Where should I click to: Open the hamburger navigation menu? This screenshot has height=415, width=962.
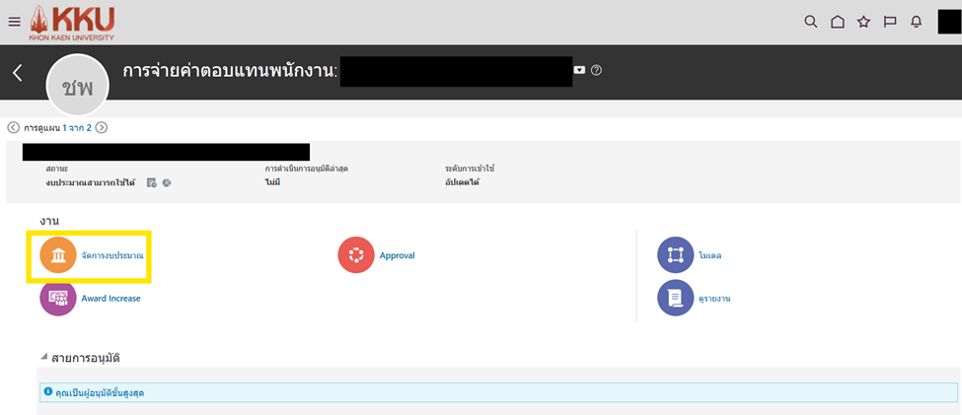point(14,22)
